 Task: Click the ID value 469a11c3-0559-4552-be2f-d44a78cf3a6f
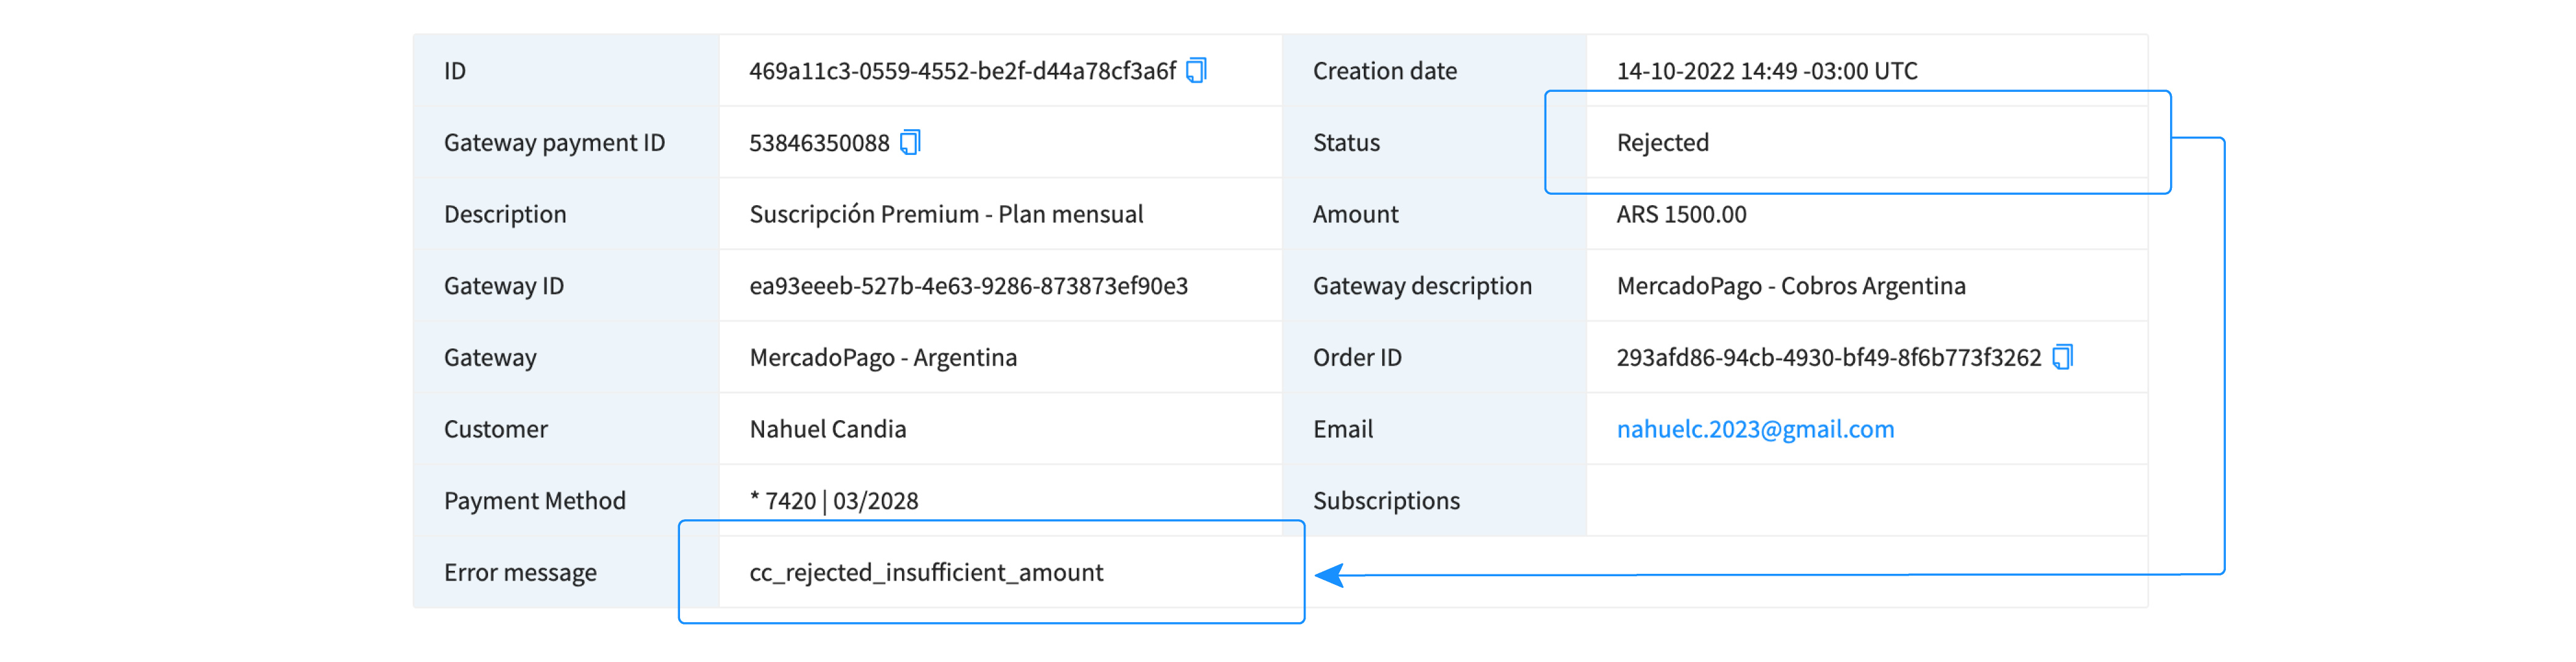(x=962, y=71)
